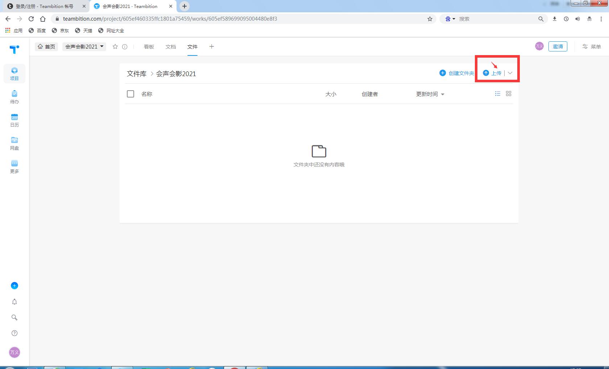Click the browser search magnifier icon
Screen dimensions: 609x369
[541, 19]
